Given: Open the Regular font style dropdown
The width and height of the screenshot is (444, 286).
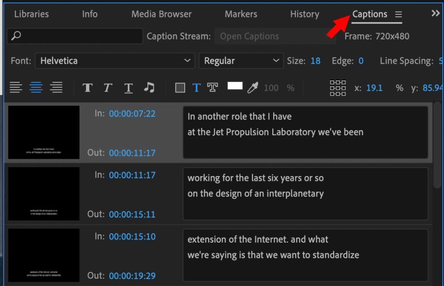Looking at the screenshot, I should coord(241,61).
